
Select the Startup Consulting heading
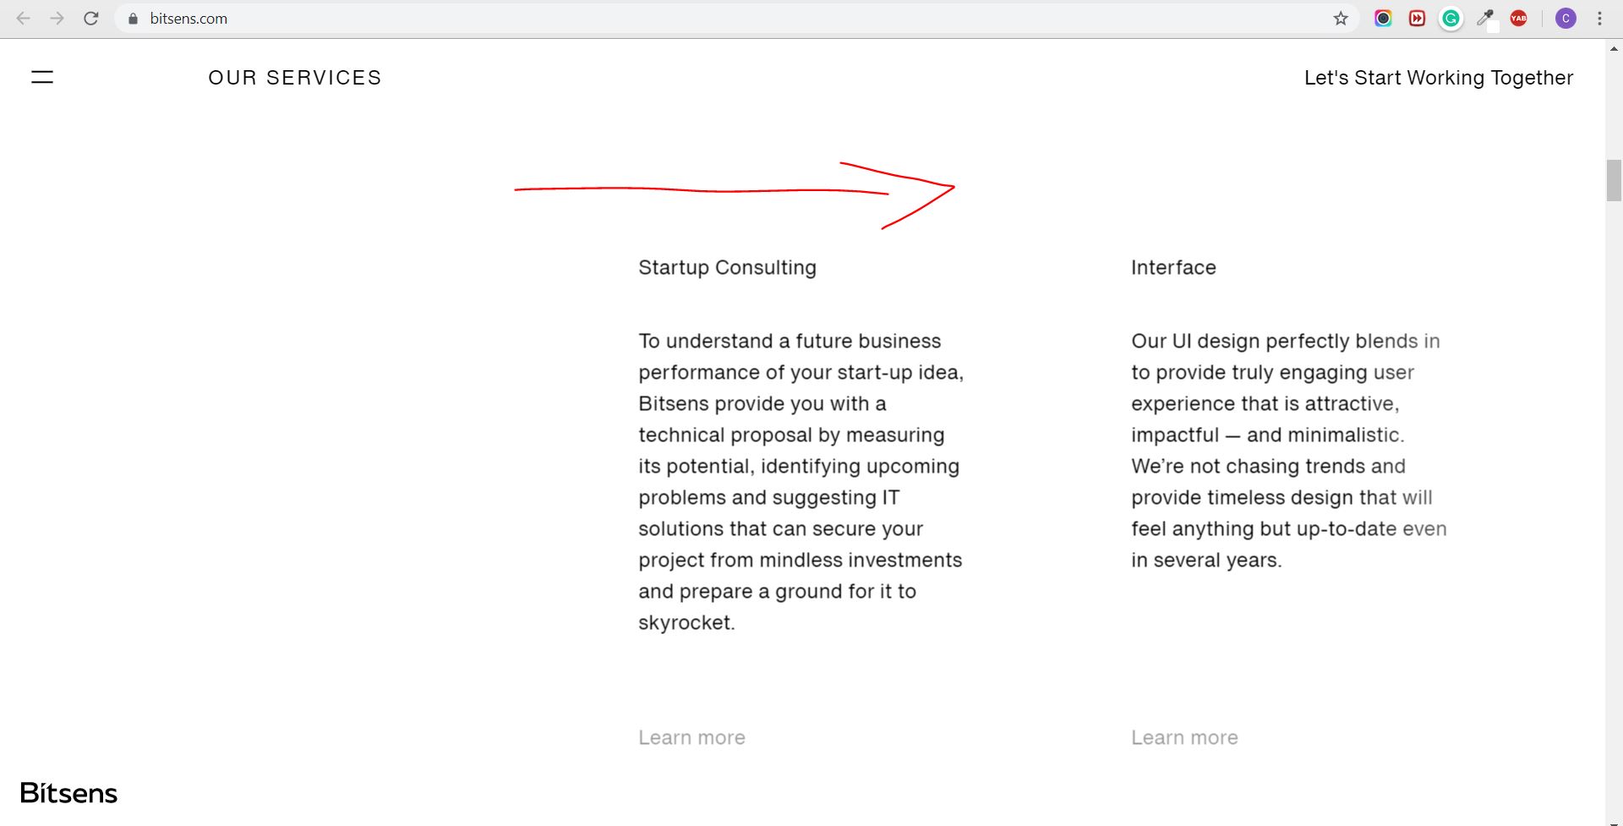pyautogui.click(x=727, y=268)
